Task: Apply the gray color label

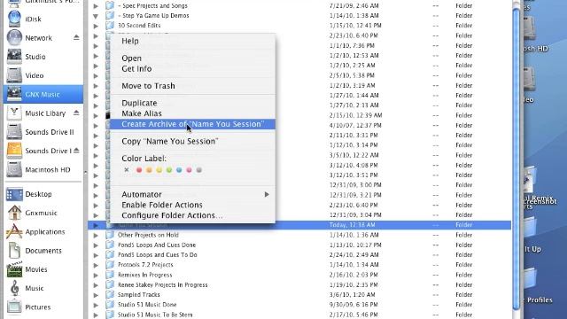Action: (x=198, y=169)
